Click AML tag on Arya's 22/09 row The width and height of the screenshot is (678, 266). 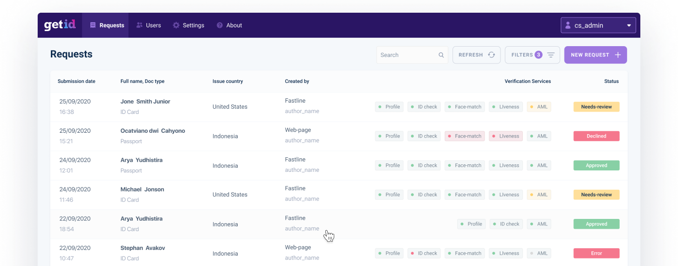(539, 224)
